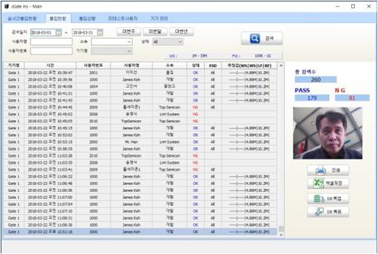Select the Mr. Han row with user number 2000
This screenshot has height=254, width=378.
click(x=140, y=142)
